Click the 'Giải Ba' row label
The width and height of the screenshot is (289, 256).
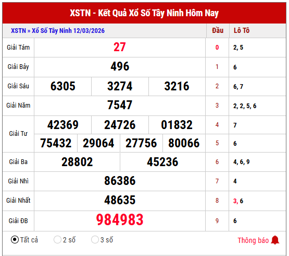coord(18,162)
